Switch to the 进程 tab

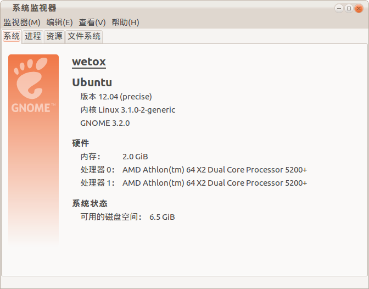(33, 36)
